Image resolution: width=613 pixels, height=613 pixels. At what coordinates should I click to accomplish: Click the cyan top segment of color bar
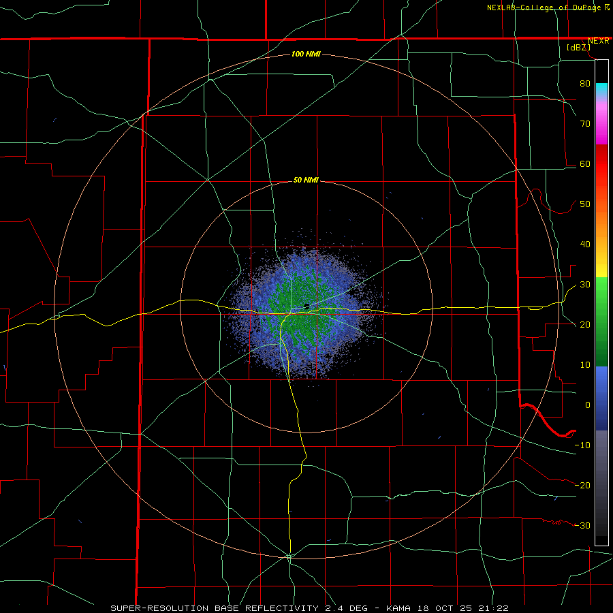[601, 90]
